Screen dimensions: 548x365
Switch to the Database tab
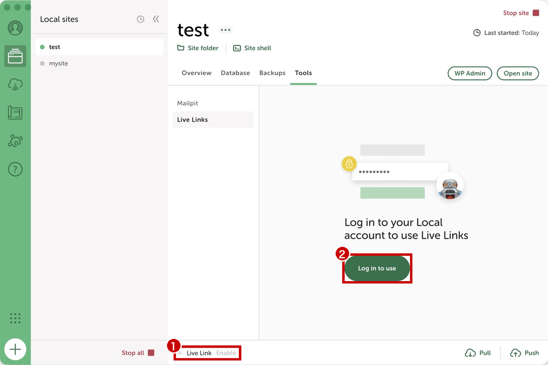coord(235,73)
